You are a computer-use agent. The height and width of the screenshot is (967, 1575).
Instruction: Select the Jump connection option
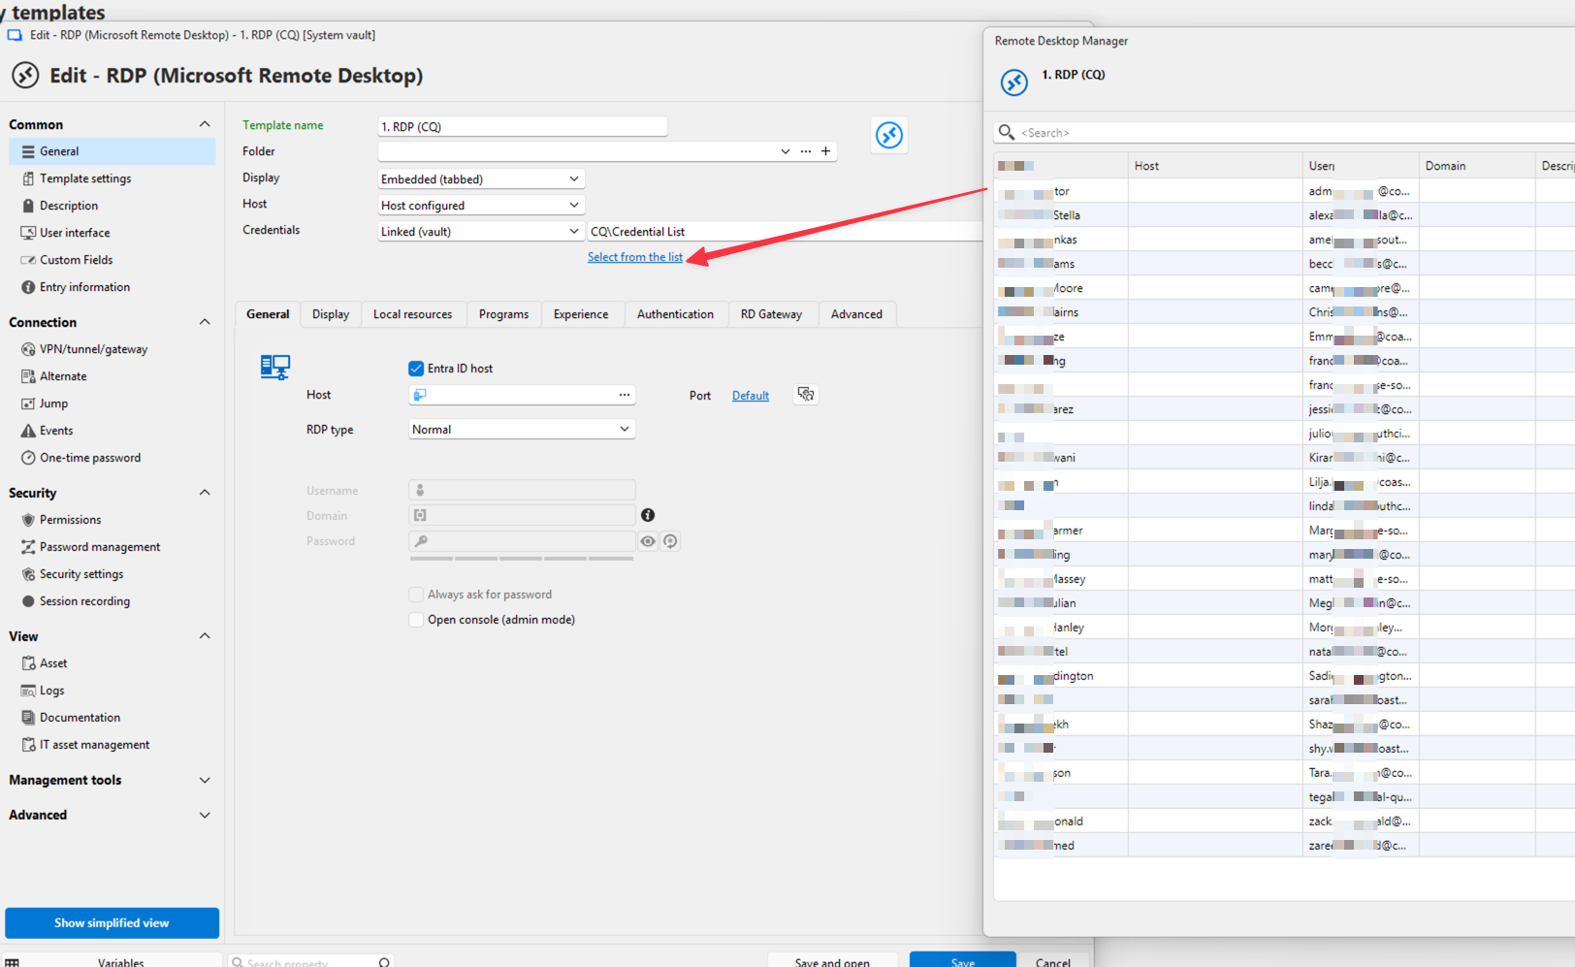(x=53, y=403)
